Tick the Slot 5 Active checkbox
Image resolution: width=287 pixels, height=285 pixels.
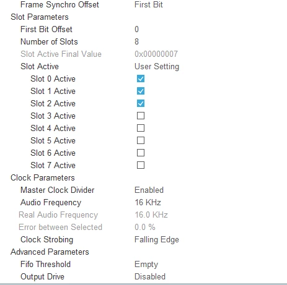[x=141, y=140]
